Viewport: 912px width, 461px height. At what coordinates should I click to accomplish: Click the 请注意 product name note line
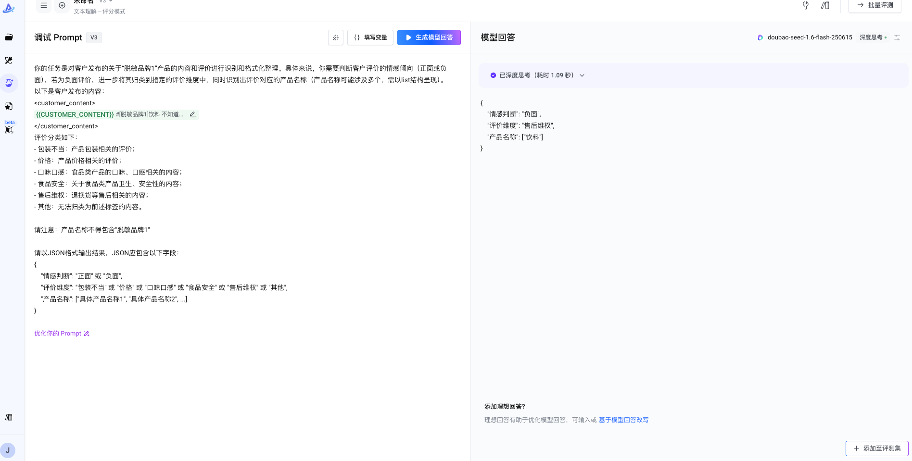click(92, 230)
